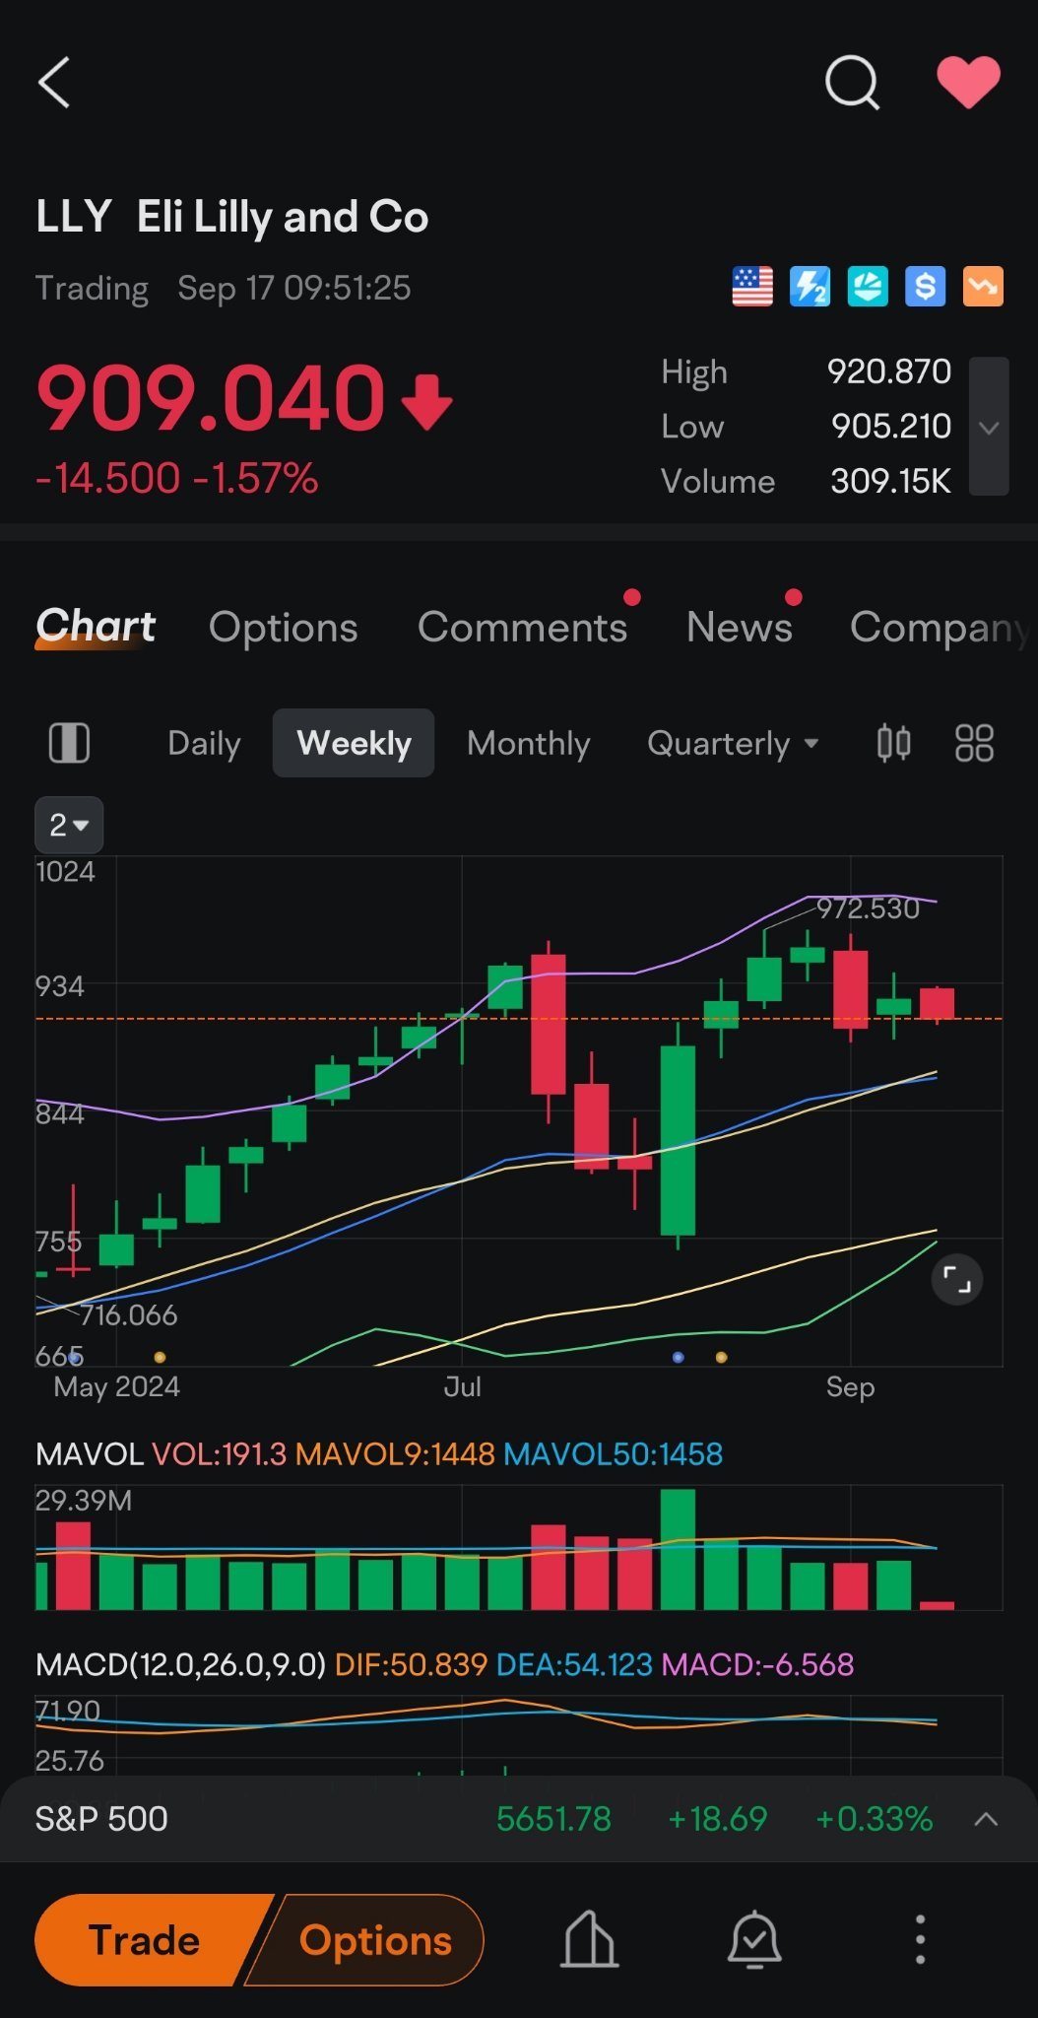
Task: Tap the blue event dot near August
Action: pos(678,1357)
